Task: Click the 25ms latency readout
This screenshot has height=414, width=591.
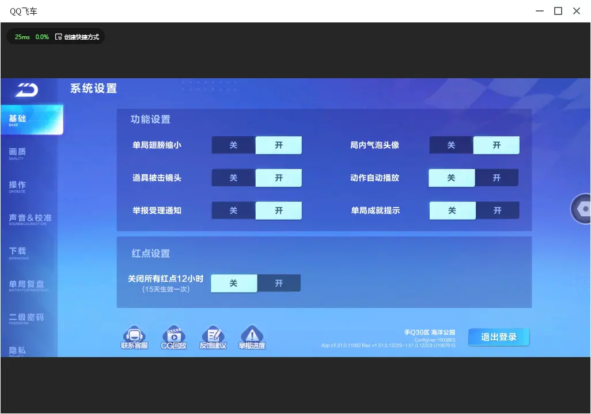Action: point(22,37)
